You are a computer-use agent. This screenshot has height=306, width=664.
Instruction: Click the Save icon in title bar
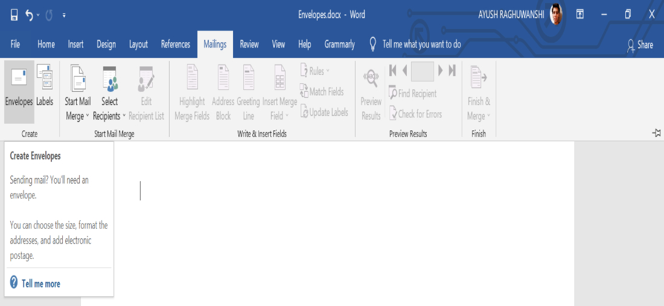point(14,15)
